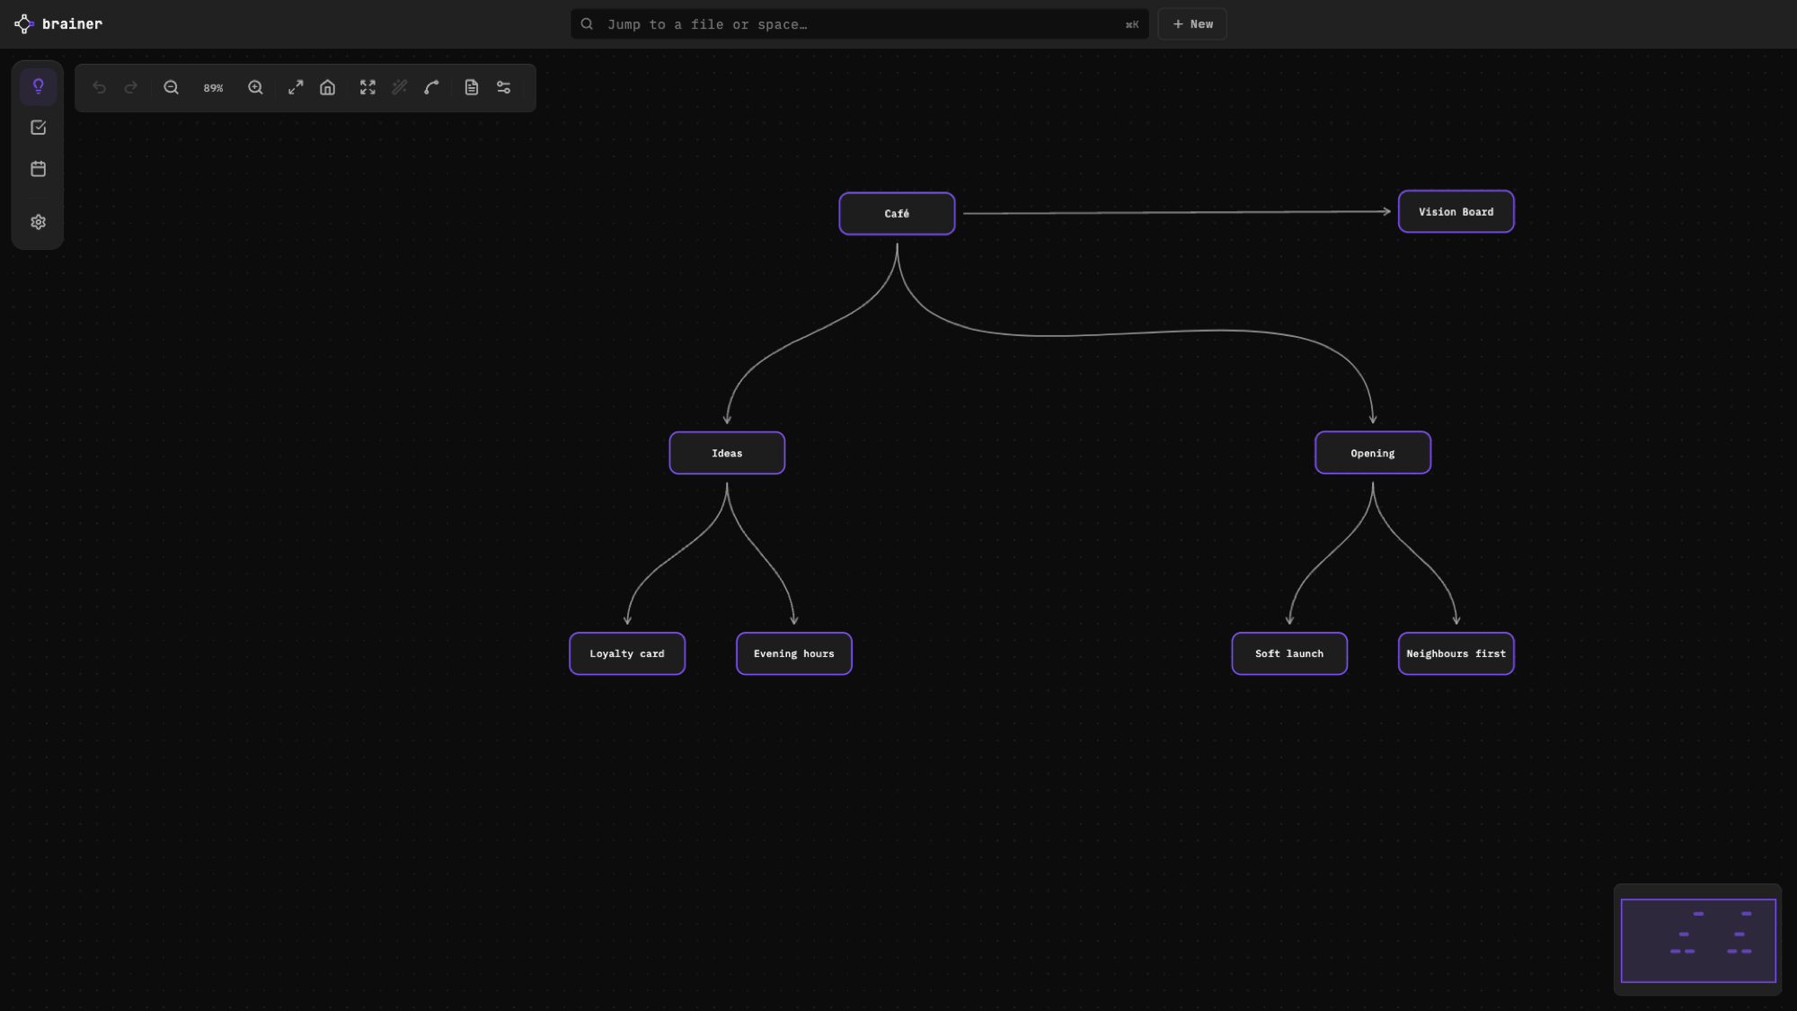The image size is (1797, 1011).
Task: Click the minimap in the corner
Action: (x=1697, y=940)
